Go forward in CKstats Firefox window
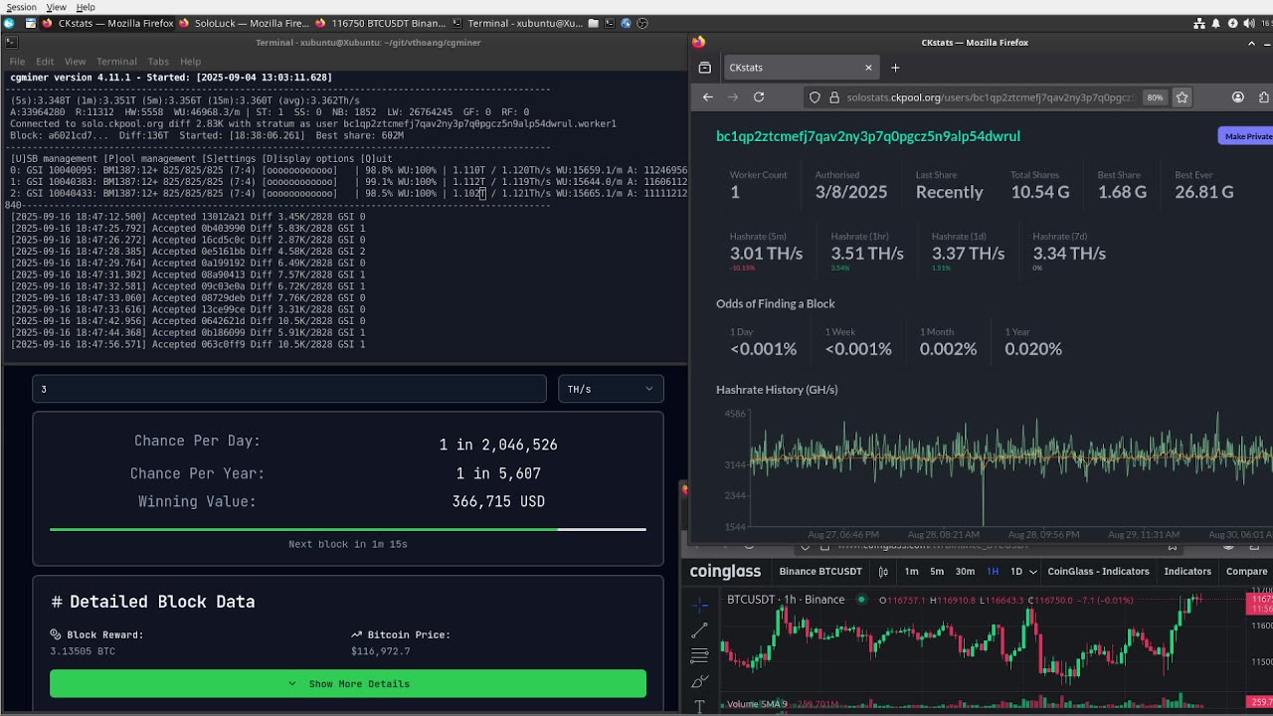 pos(733,97)
